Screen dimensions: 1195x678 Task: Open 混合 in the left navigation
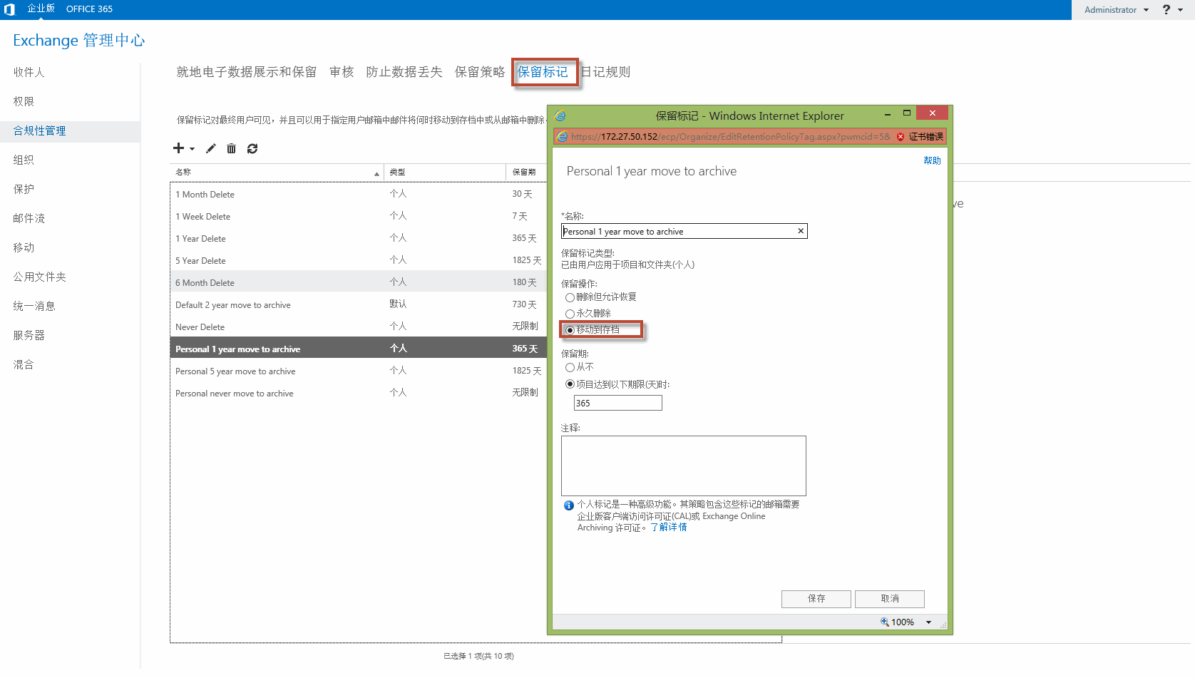24,364
